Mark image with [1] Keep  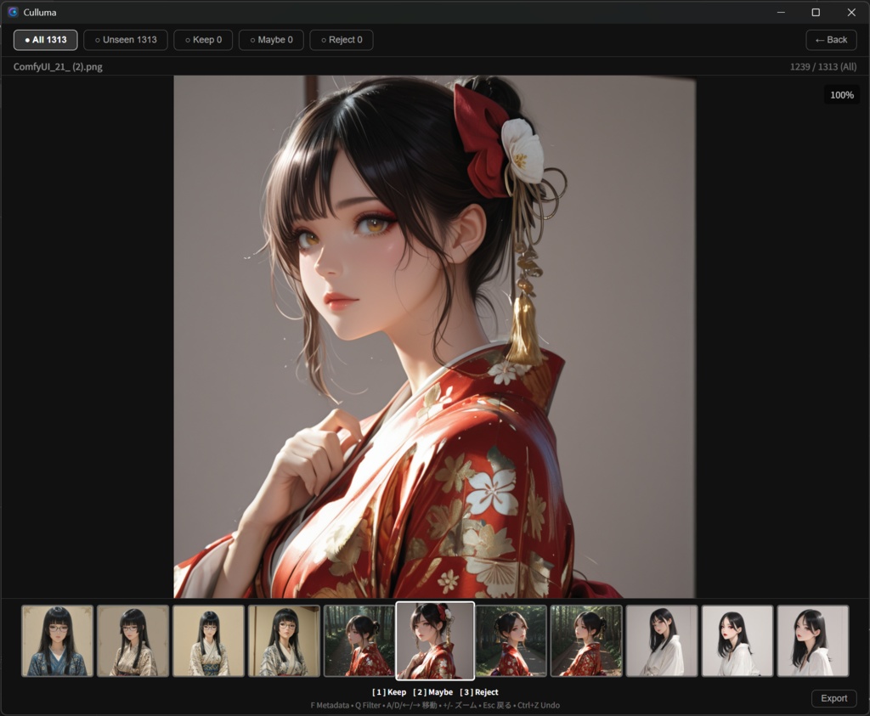click(389, 692)
